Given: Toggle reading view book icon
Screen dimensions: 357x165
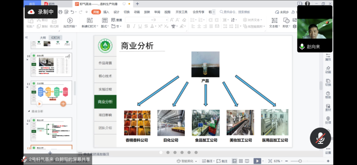Looking at the screenshot, I should coord(248,161).
